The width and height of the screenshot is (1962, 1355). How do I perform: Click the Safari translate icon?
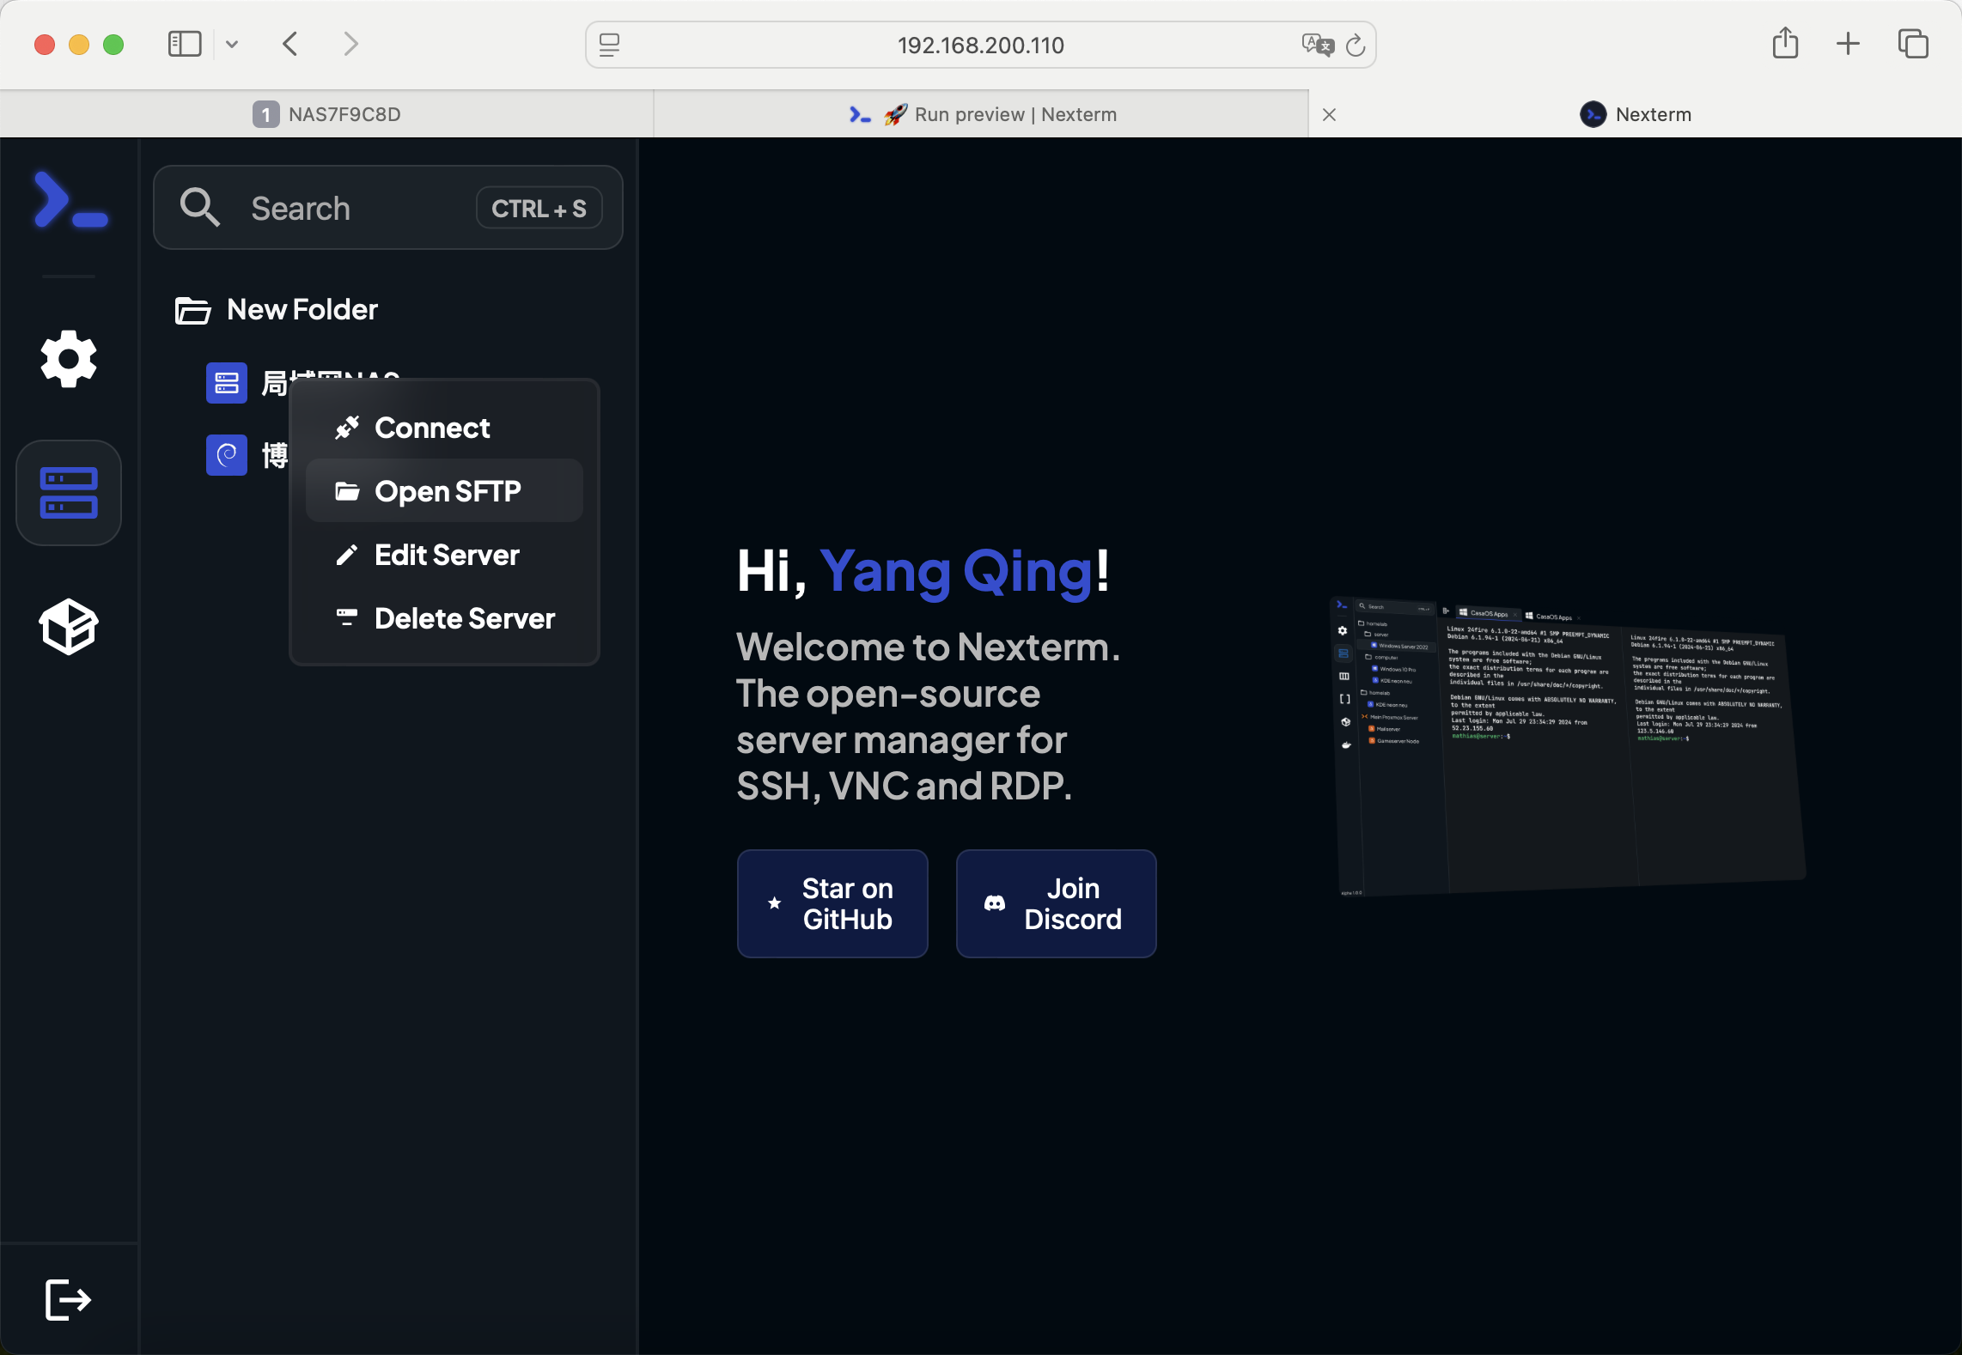point(1318,45)
